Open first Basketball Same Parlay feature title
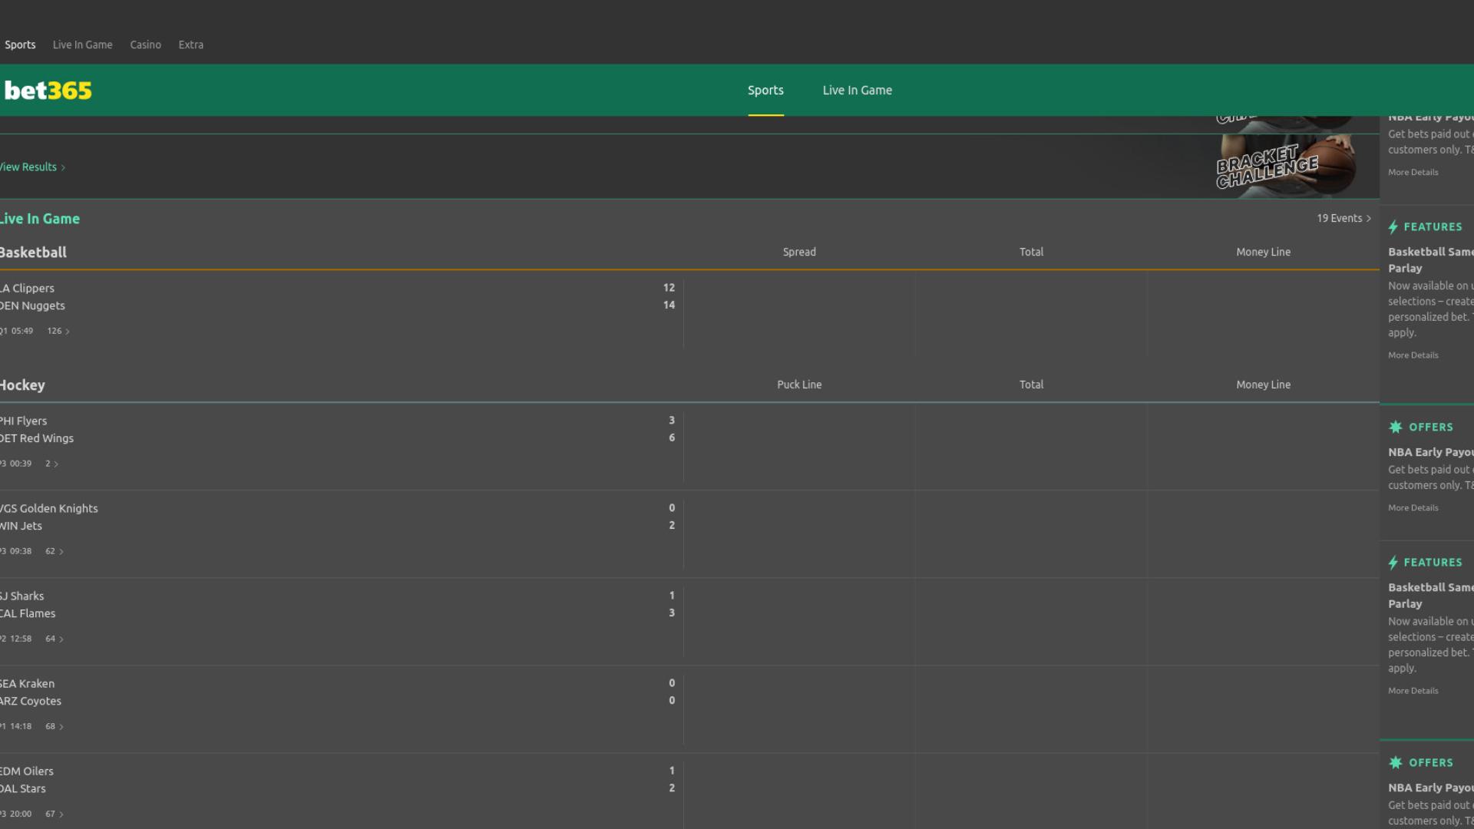Screen dimensions: 1474x829 coord(1430,260)
